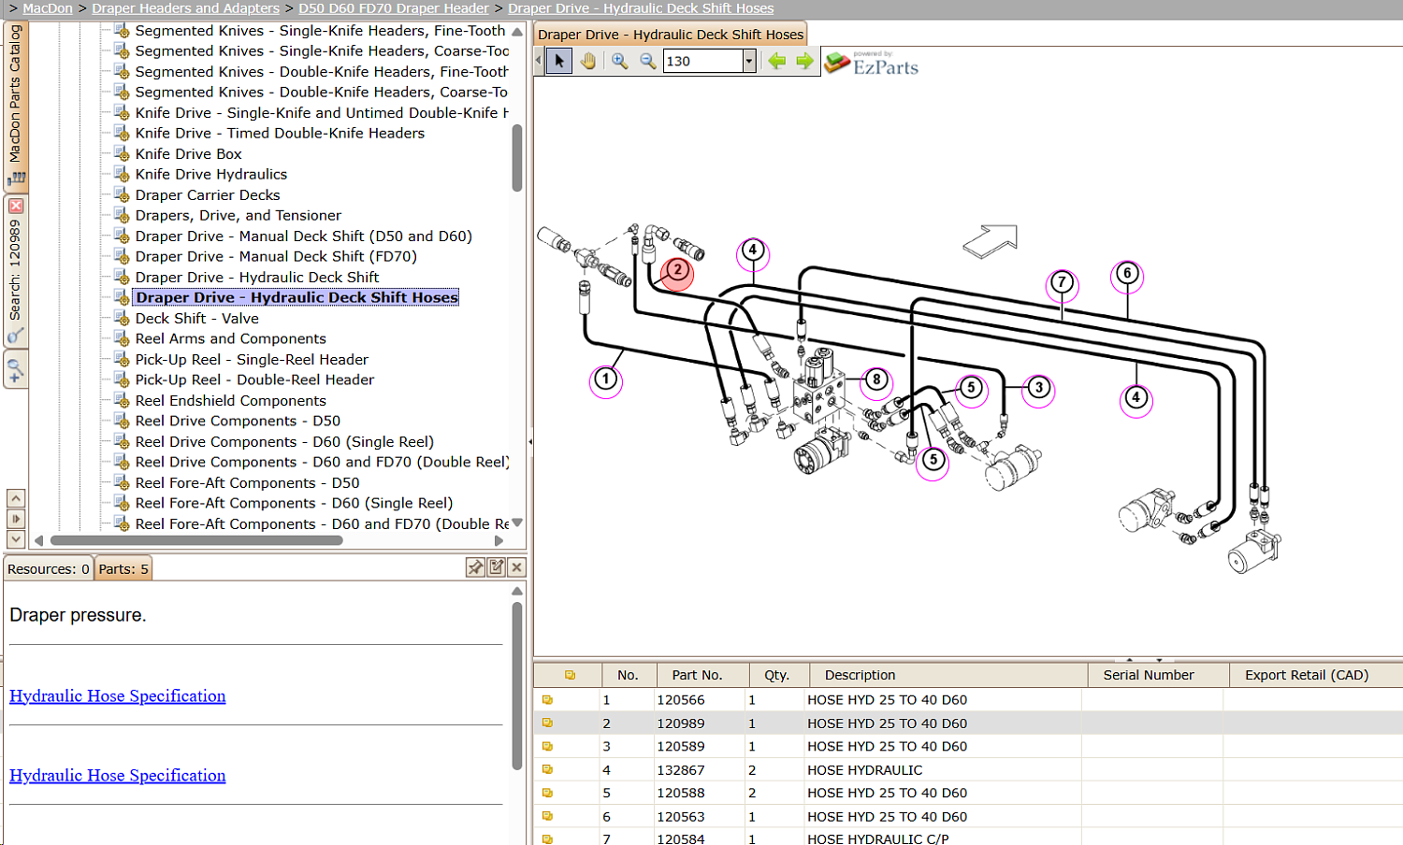Open the Parts: 5 tab

123,569
